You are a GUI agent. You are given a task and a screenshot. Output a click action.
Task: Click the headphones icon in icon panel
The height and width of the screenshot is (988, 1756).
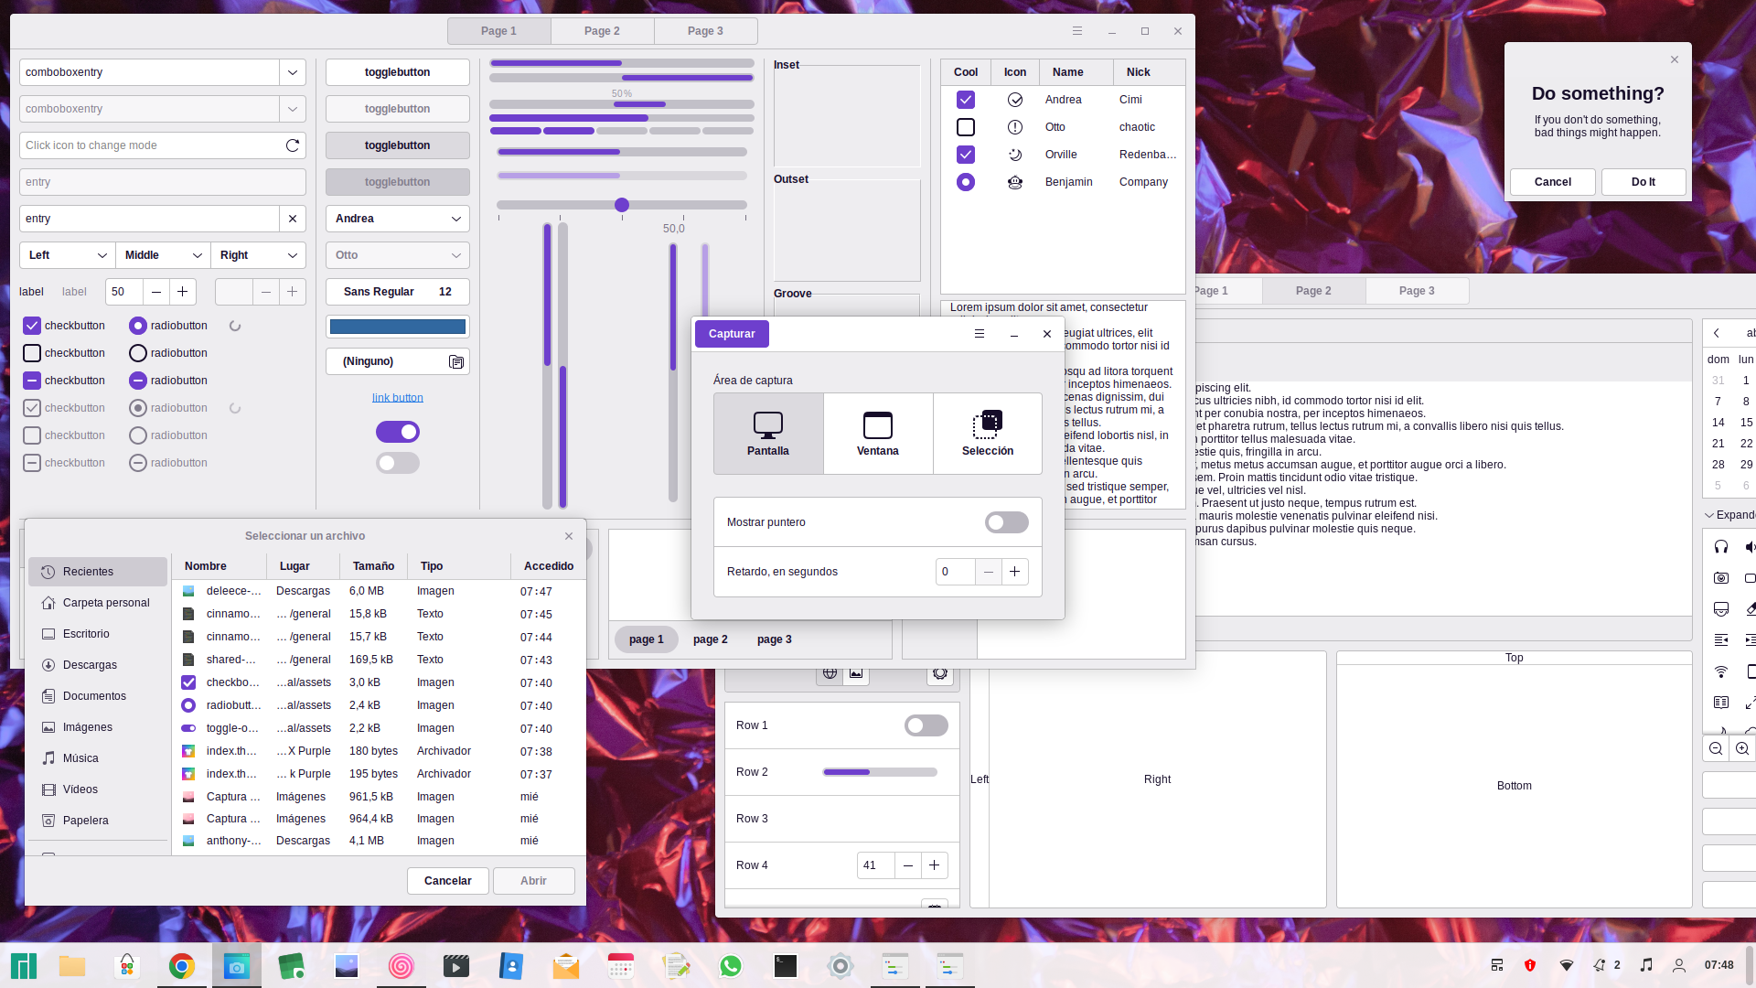[x=1721, y=547]
